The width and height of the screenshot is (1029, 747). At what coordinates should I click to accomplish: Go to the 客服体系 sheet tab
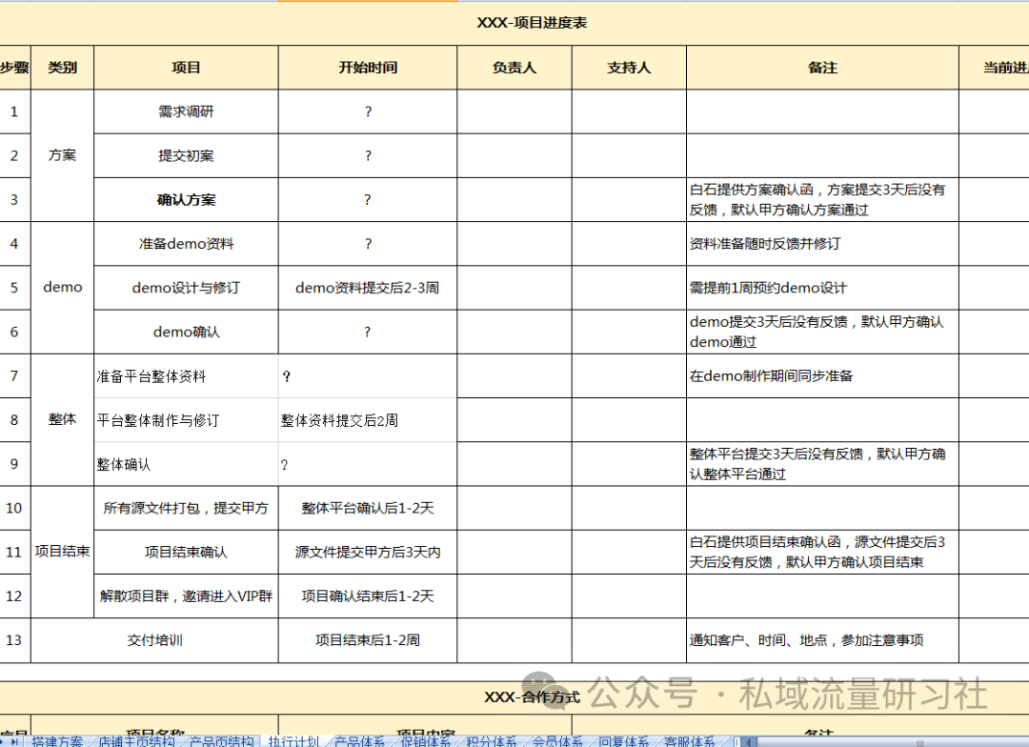(689, 741)
